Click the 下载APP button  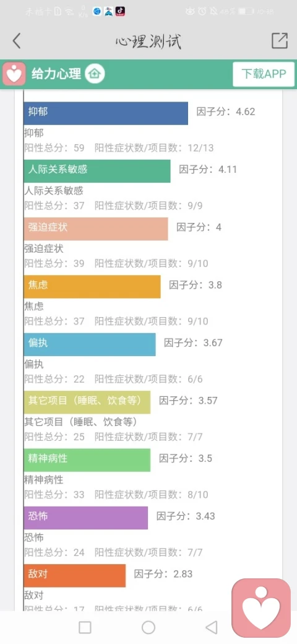tap(264, 74)
